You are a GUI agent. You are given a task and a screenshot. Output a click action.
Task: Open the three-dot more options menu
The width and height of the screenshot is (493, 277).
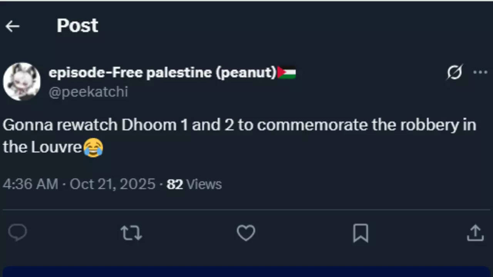pyautogui.click(x=480, y=72)
